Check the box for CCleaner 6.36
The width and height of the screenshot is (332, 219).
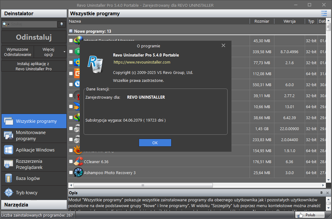[71, 162]
